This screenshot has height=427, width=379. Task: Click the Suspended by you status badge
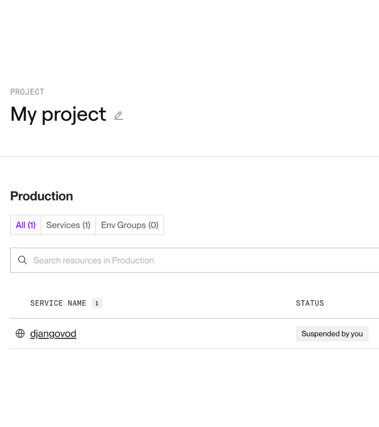tap(332, 334)
